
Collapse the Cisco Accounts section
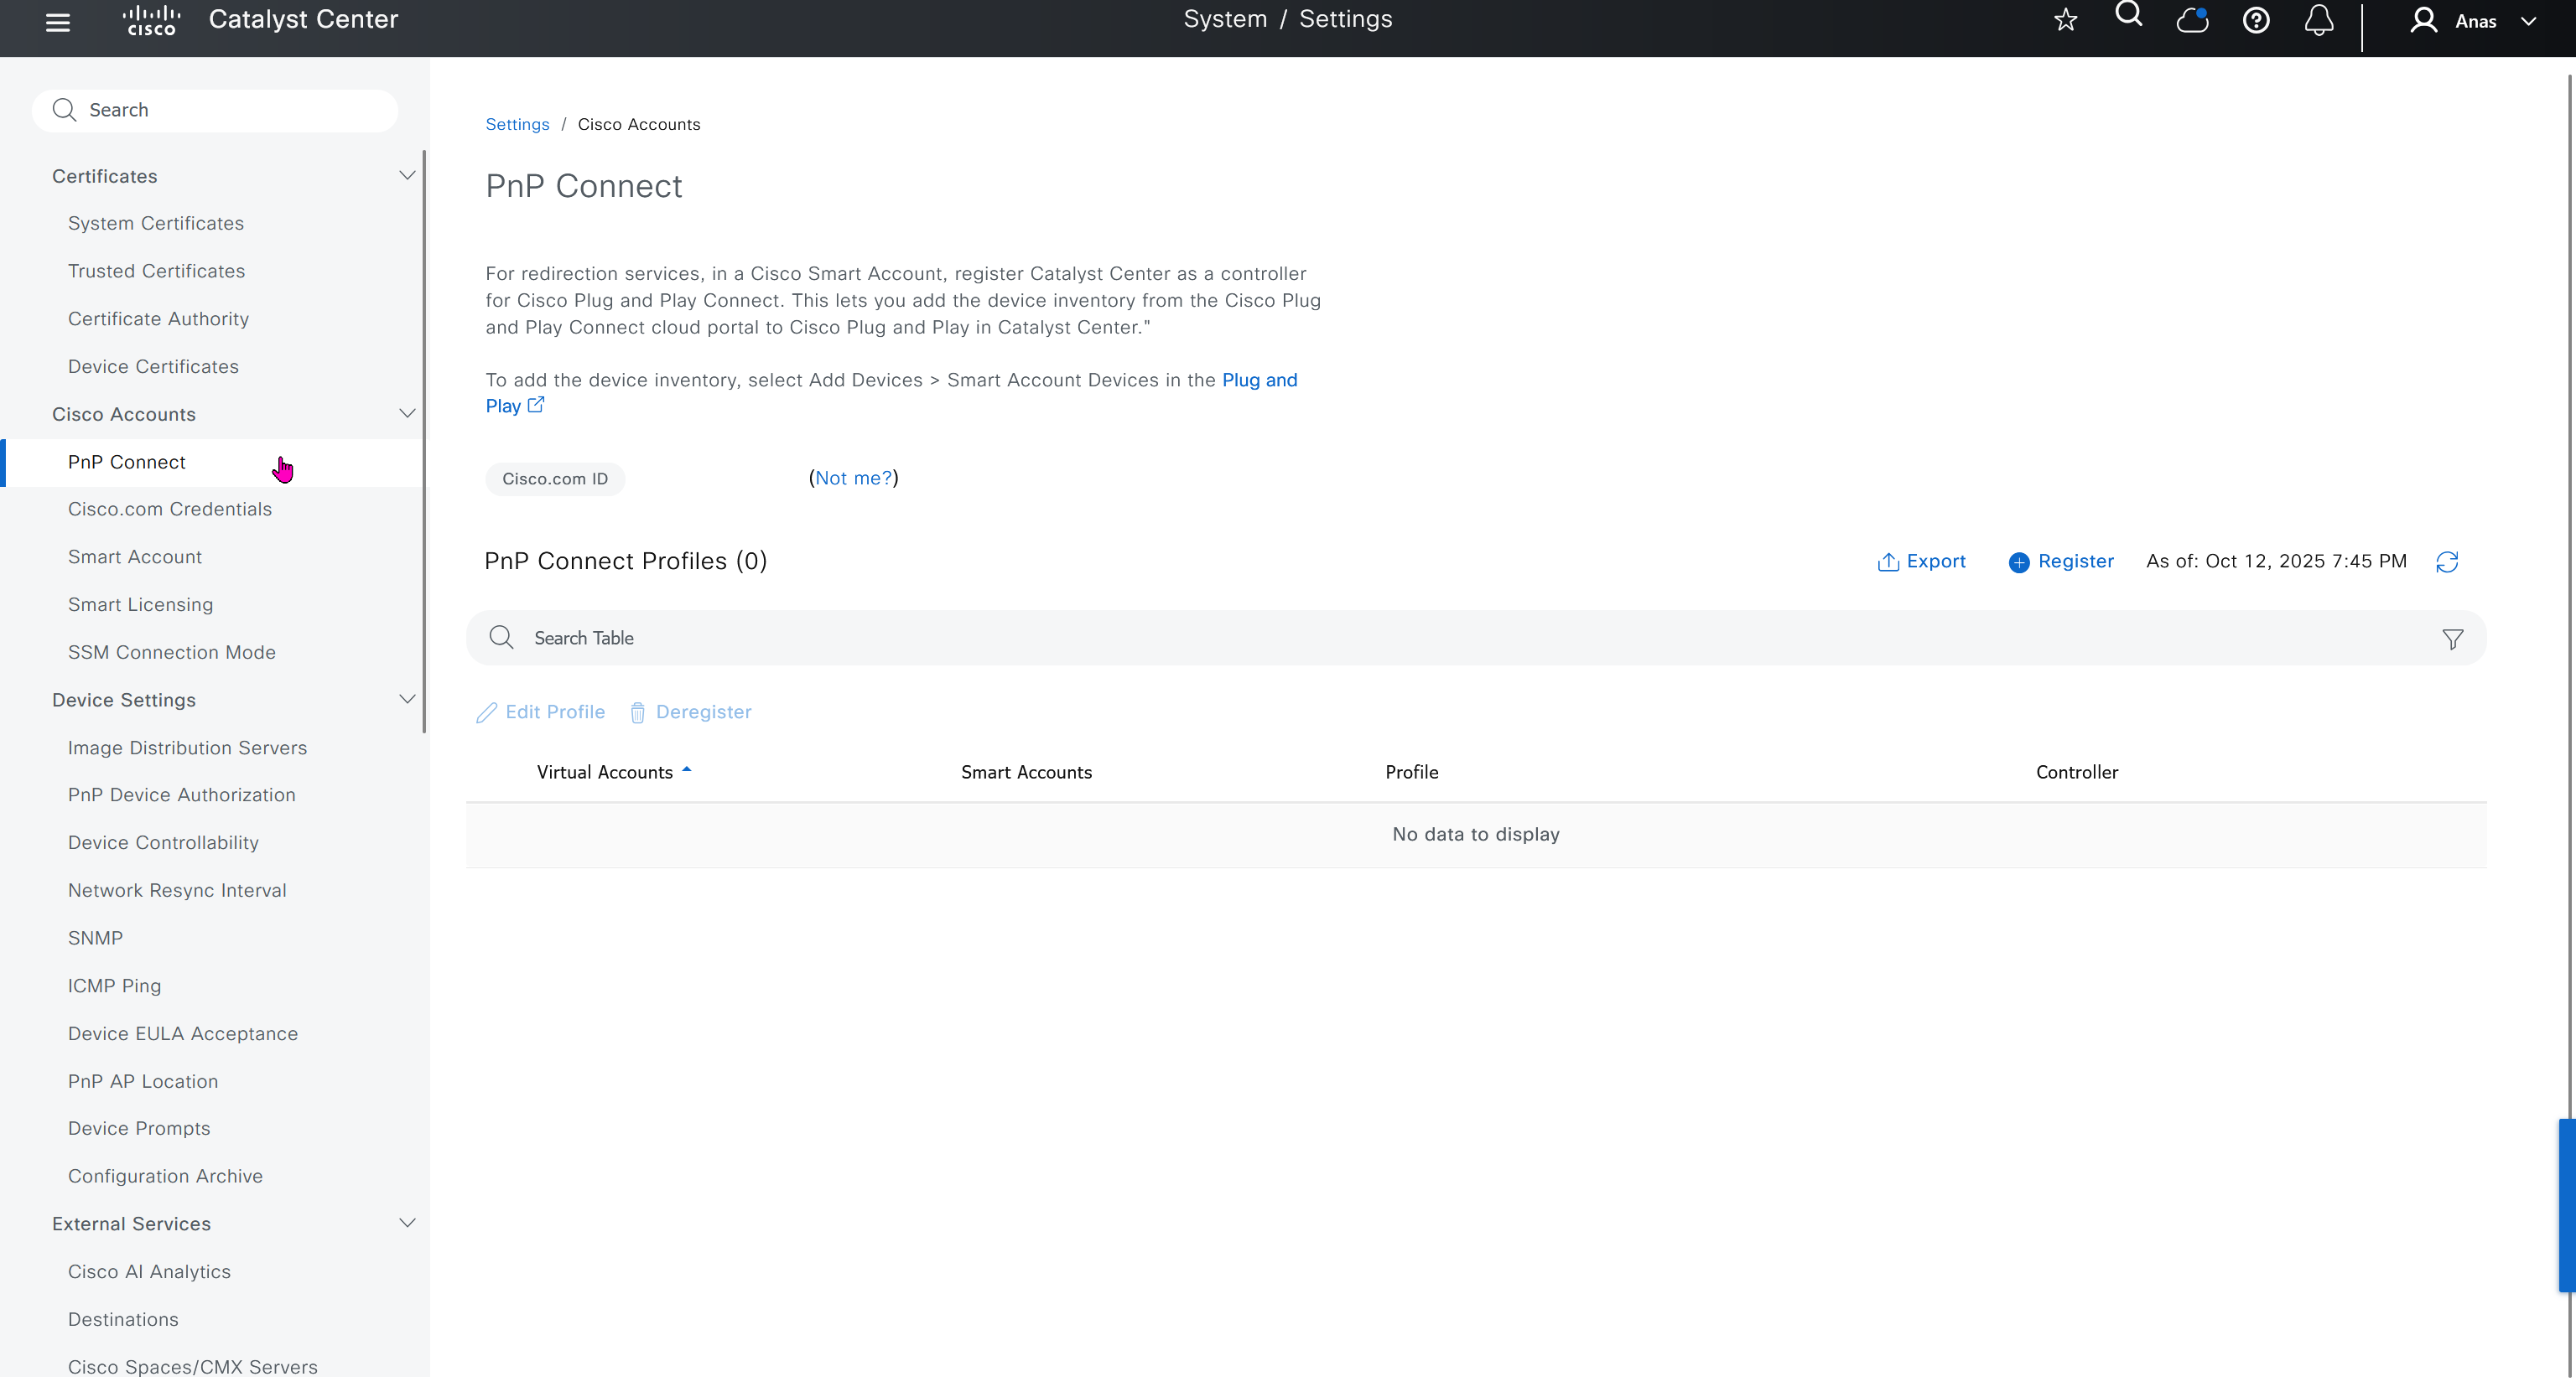[407, 414]
